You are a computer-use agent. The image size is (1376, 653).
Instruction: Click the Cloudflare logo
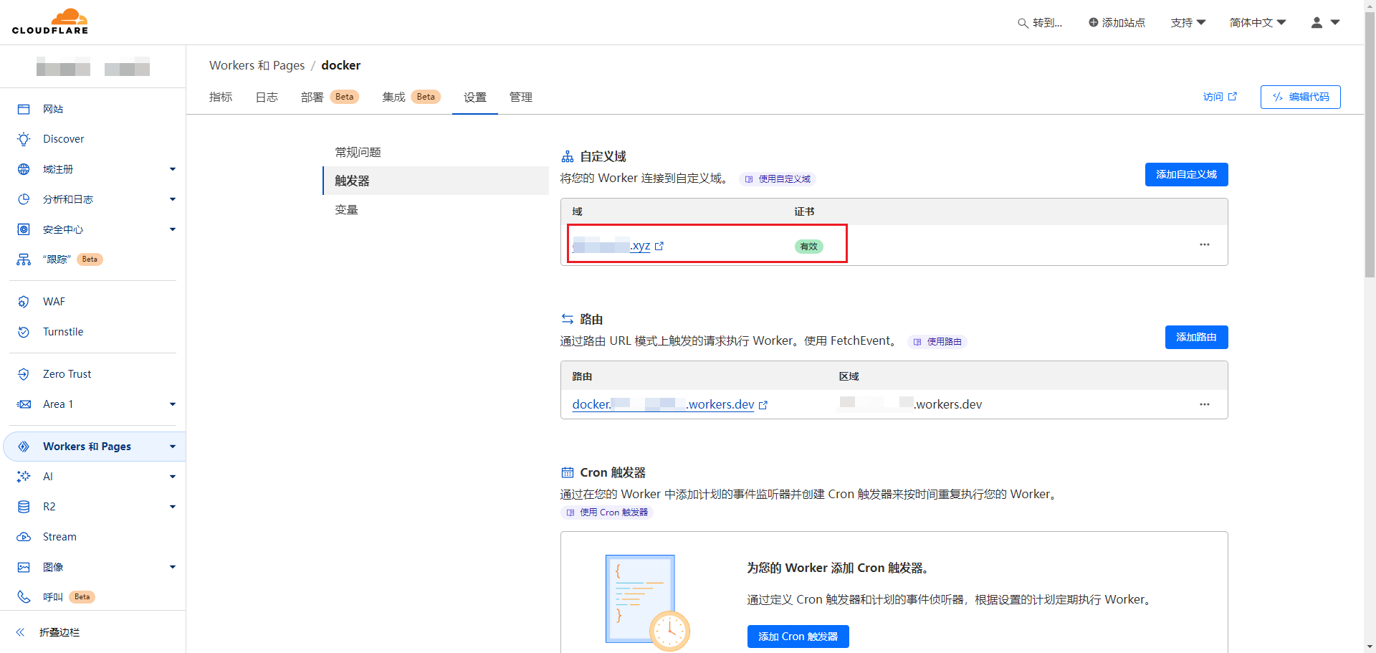50,22
